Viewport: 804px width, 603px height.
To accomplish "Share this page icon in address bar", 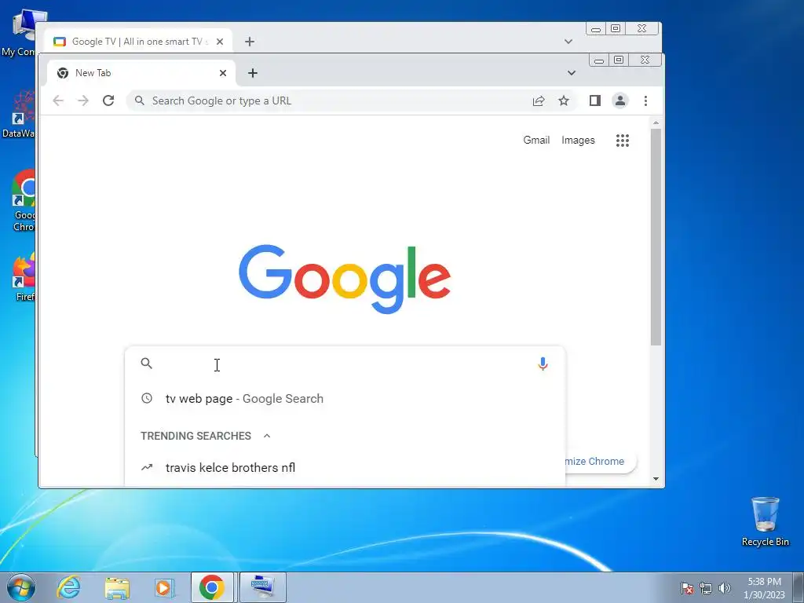I will coord(539,100).
